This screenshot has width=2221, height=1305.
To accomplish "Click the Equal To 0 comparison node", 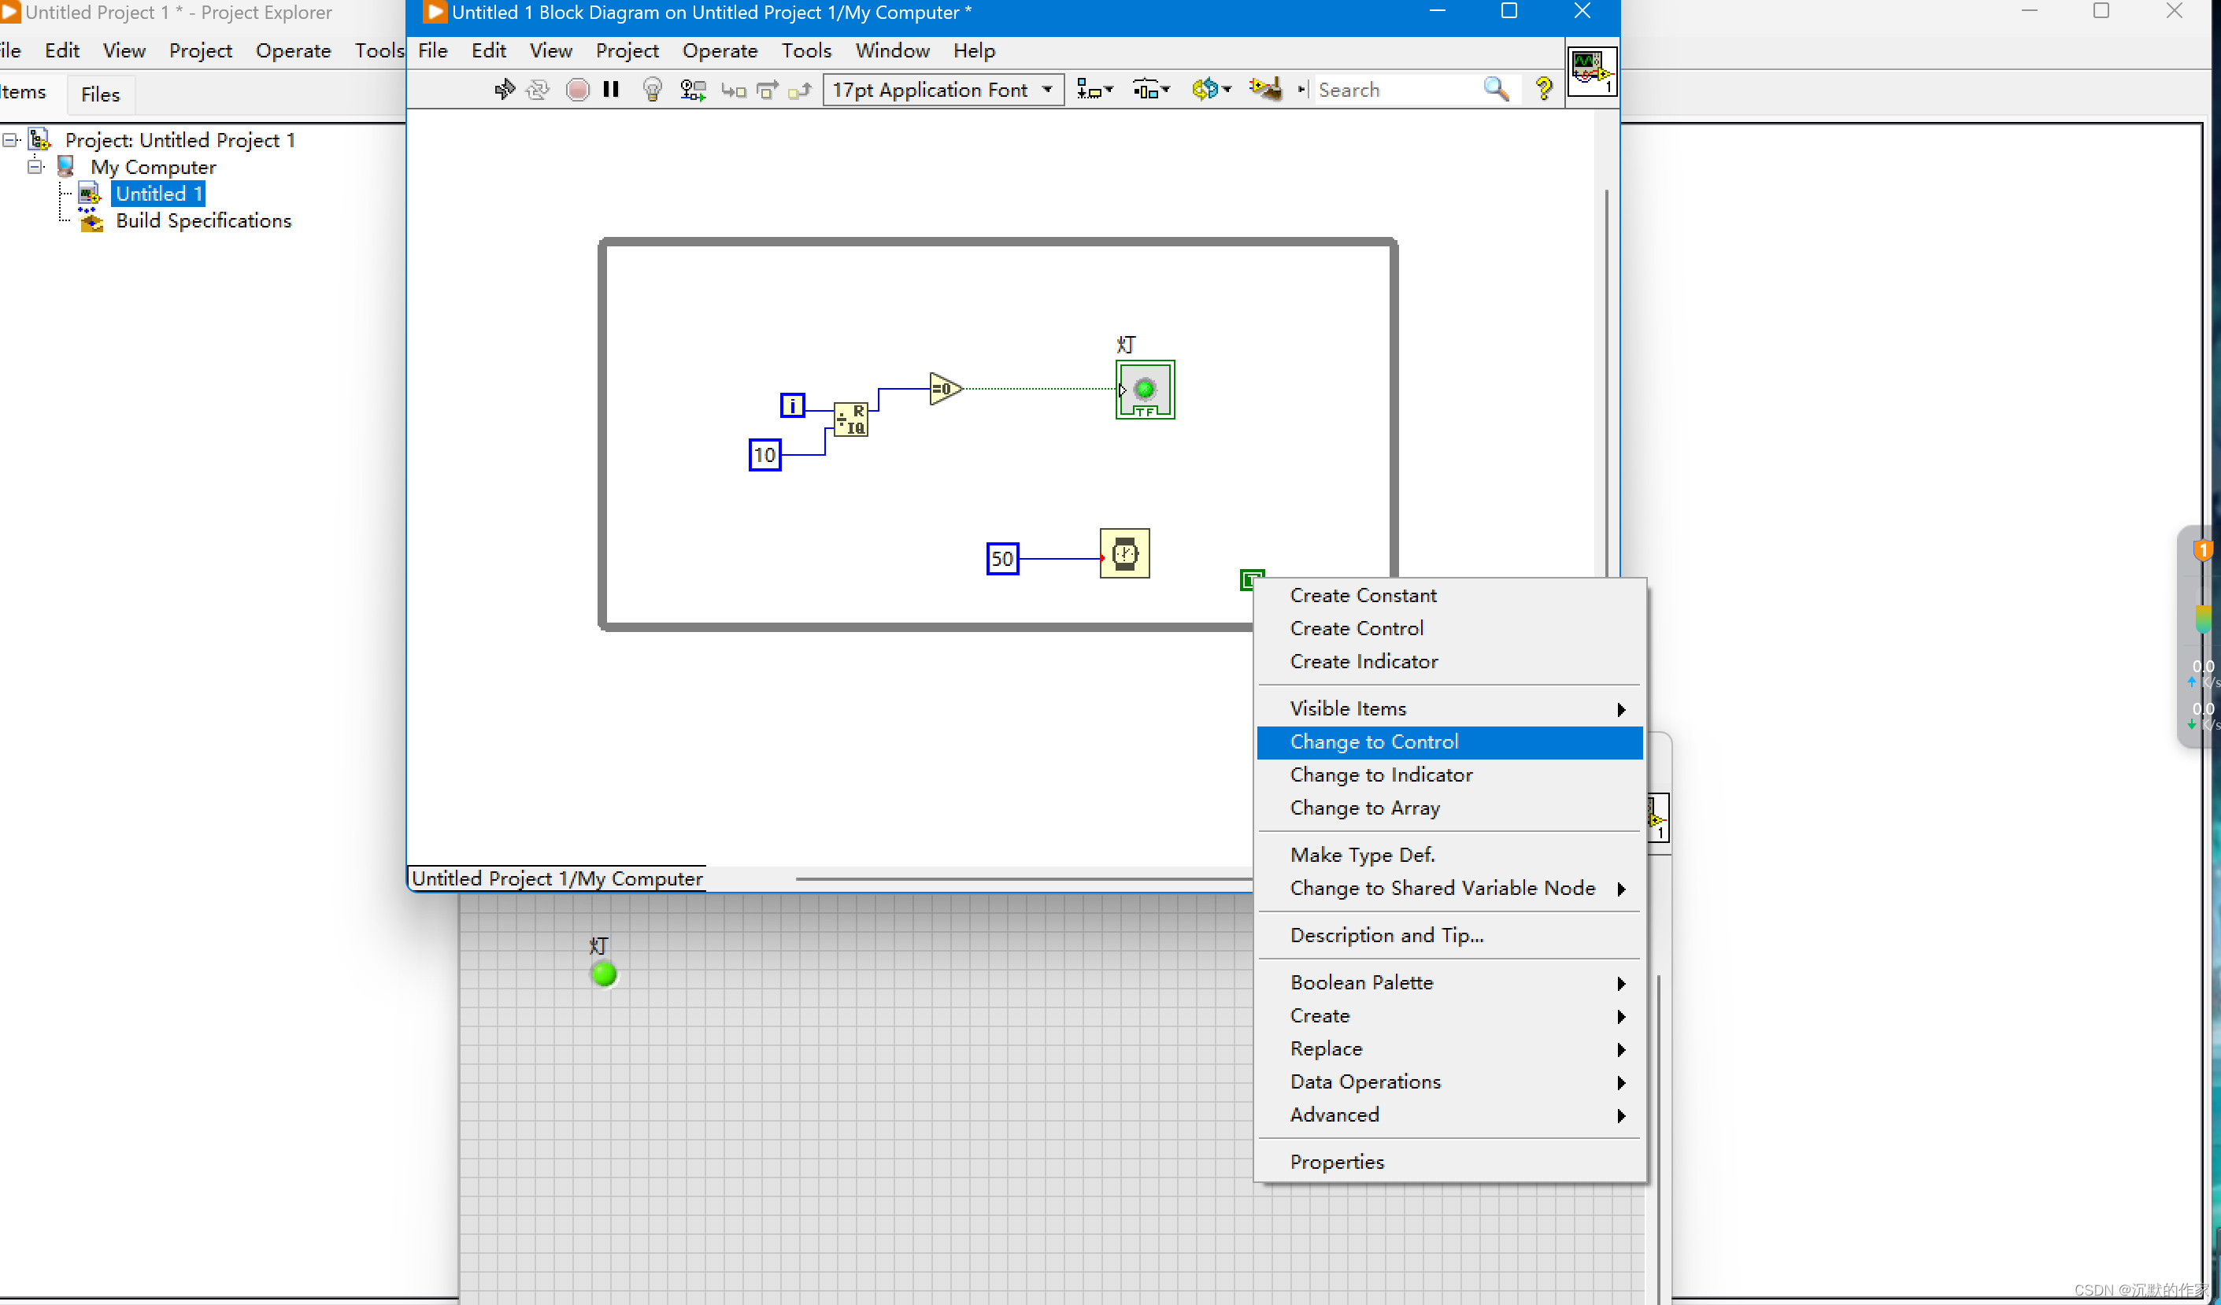I will click(944, 388).
